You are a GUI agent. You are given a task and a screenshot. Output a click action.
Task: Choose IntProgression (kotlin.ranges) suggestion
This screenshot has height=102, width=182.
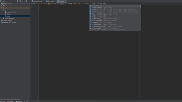pyautogui.click(x=114, y=20)
